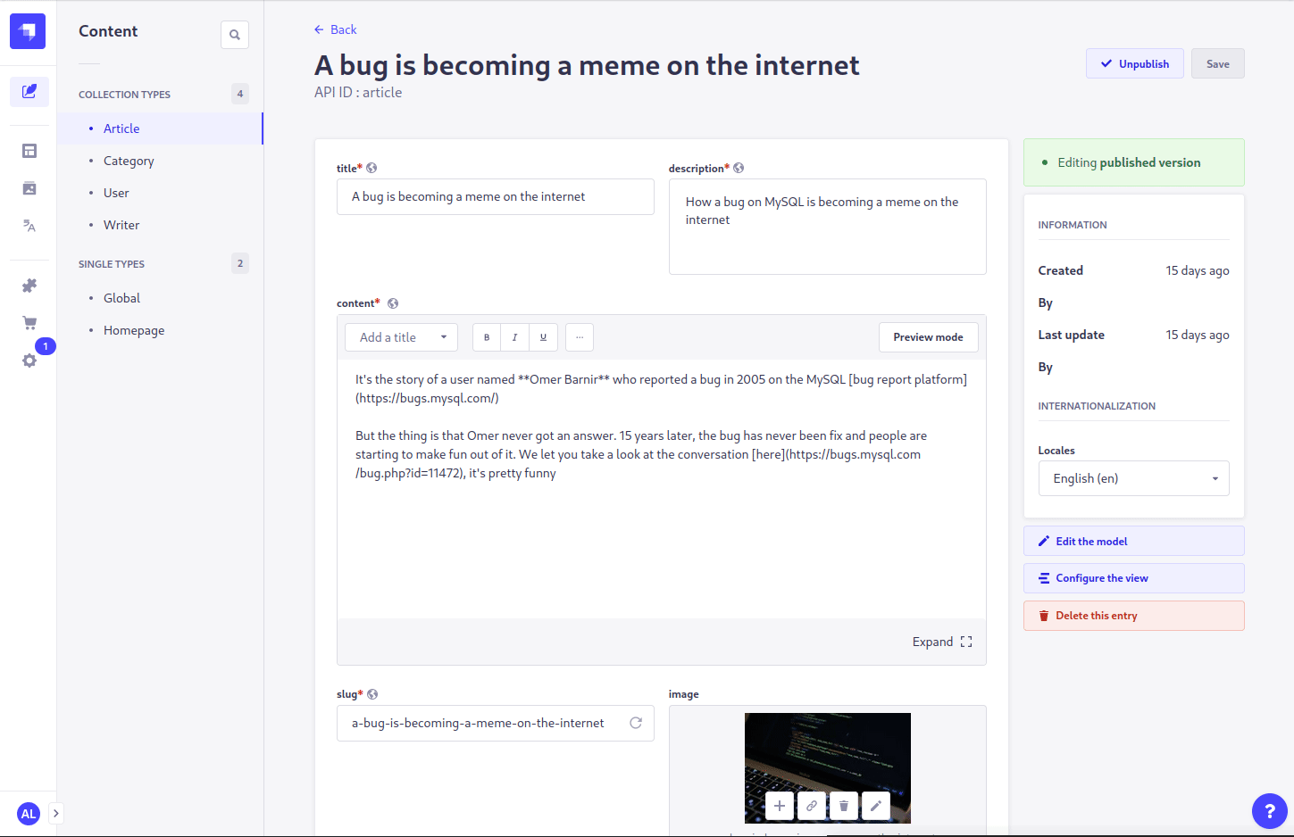This screenshot has height=837, width=1294.
Task: Select the Homepage single type
Action: coord(133,329)
